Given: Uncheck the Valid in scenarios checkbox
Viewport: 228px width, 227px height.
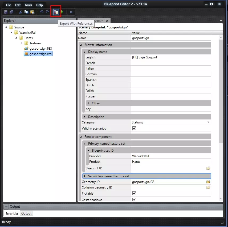Looking at the screenshot, I should [134, 128].
